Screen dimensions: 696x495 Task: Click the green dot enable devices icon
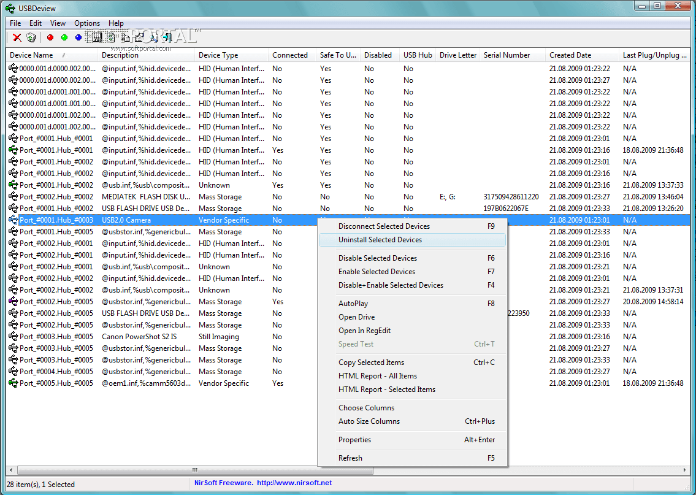coord(64,37)
